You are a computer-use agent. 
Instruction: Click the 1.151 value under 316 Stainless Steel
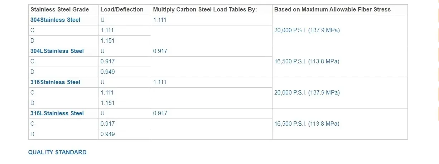(107, 103)
